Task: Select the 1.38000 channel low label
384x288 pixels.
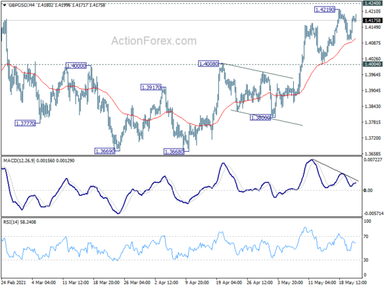Action: [x=260, y=118]
